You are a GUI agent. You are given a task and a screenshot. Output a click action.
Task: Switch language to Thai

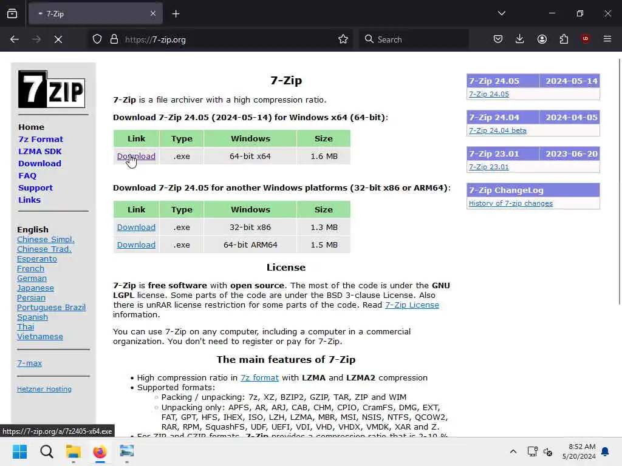click(x=26, y=327)
